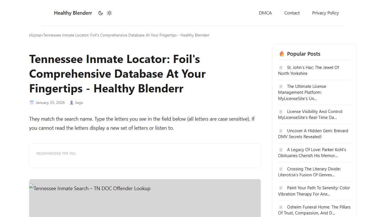Click the Recommended For You panel
Image resolution: width=386 pixels, height=217 pixels.
(145, 155)
